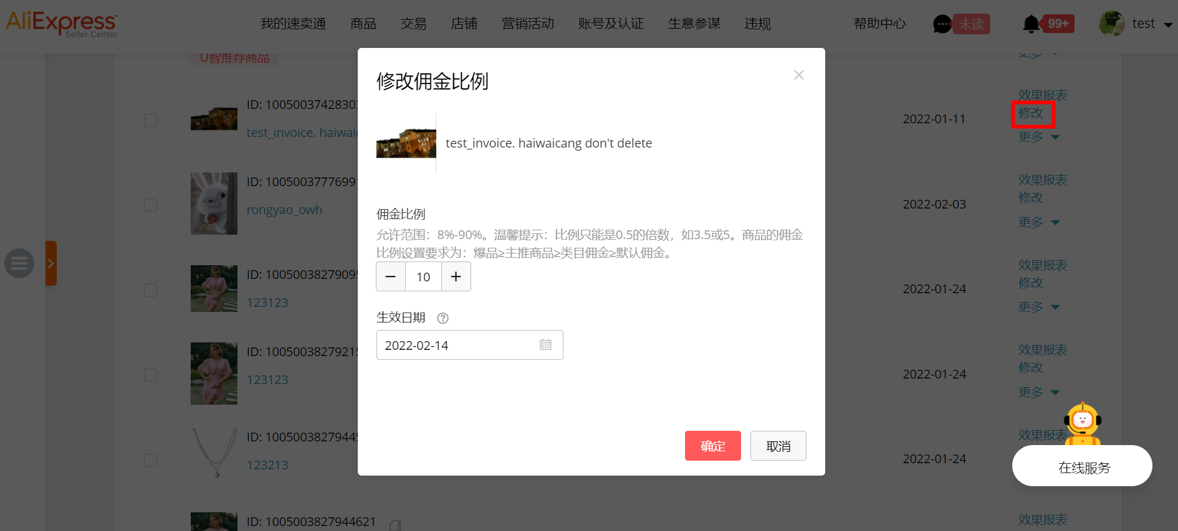
Task: Click the plus button to increase commission
Action: click(x=456, y=277)
